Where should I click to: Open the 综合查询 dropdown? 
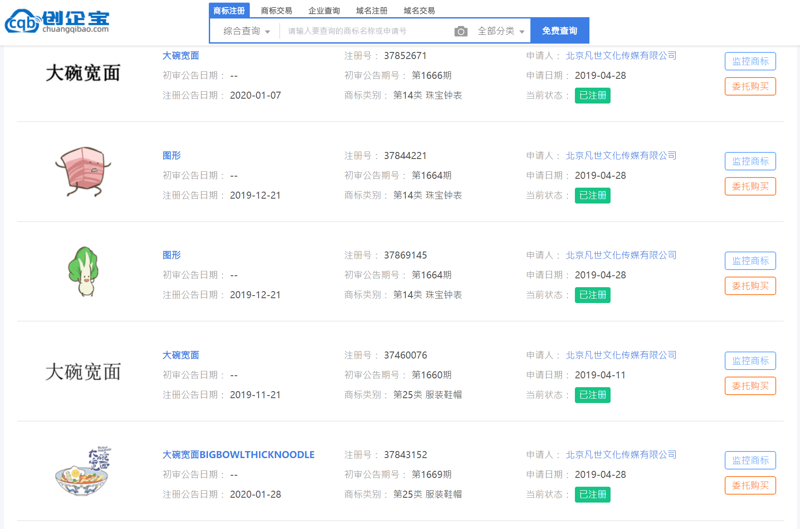pos(246,31)
